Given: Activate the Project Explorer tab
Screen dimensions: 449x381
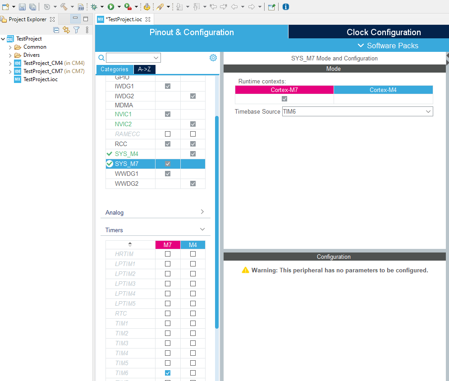Looking at the screenshot, I should tap(27, 19).
